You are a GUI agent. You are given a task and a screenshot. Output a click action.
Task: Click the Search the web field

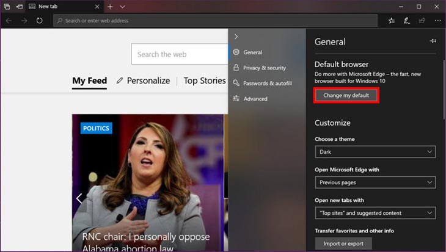tap(180, 54)
